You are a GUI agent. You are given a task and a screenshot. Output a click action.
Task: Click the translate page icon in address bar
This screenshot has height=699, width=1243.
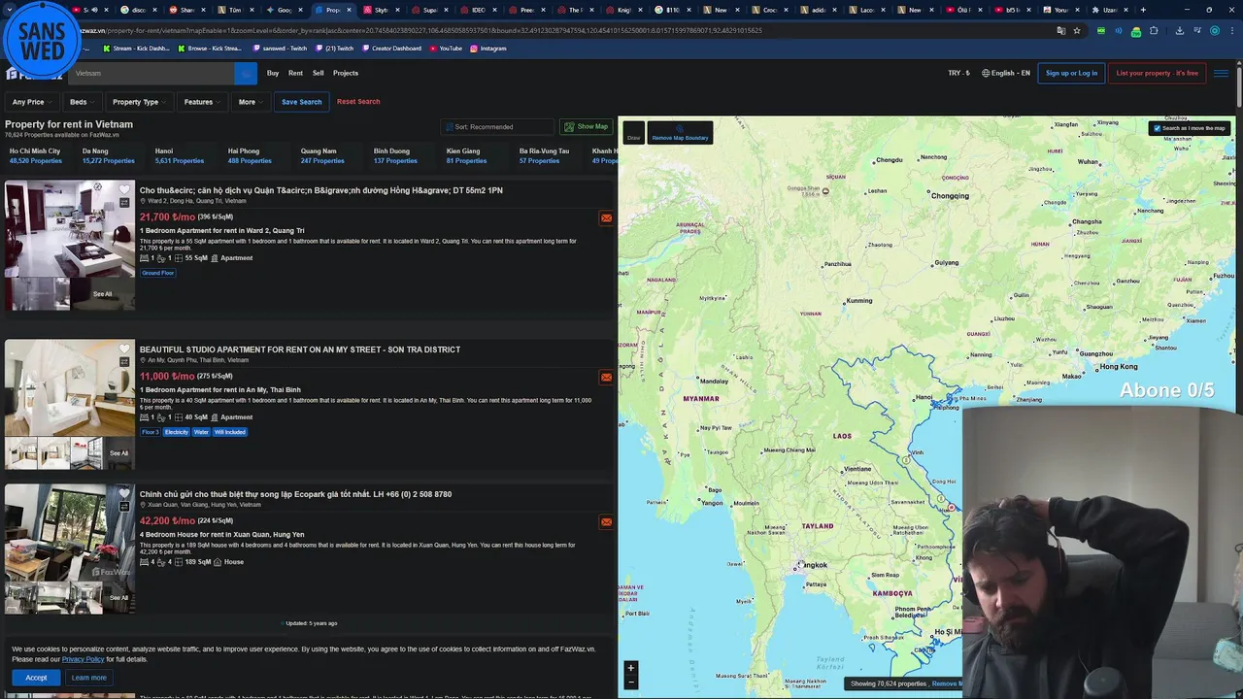pyautogui.click(x=1060, y=30)
